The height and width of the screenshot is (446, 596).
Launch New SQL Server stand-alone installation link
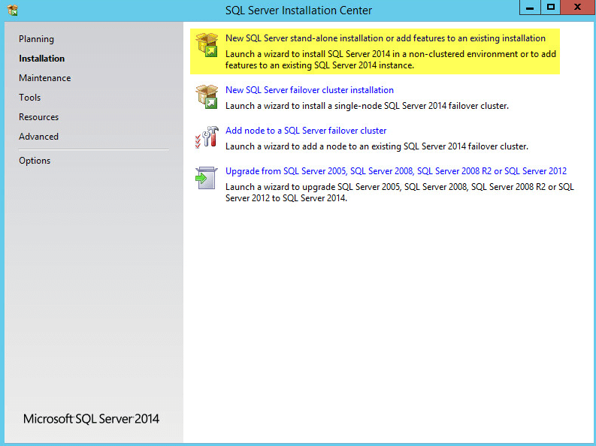tap(386, 38)
